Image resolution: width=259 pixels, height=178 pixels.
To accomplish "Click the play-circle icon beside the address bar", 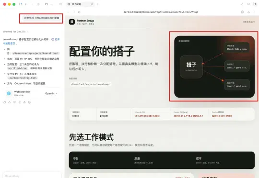I will [243, 12].
